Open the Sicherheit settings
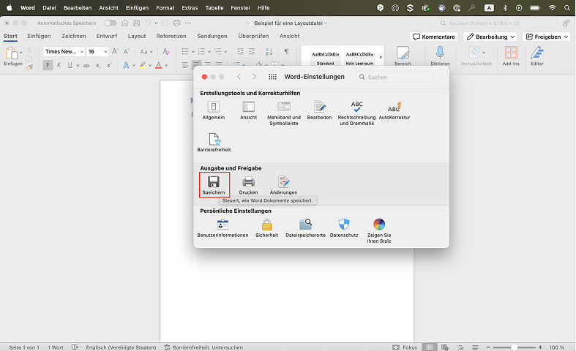This screenshot has height=351, width=576. [x=266, y=227]
